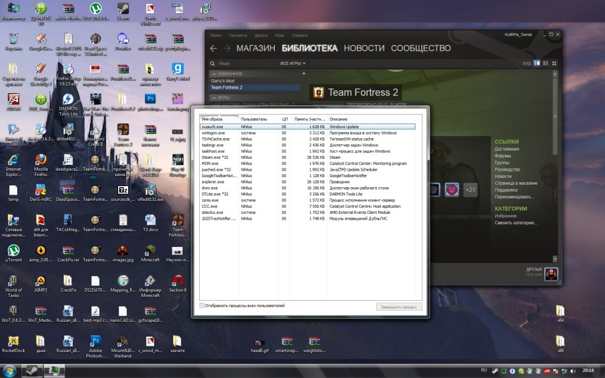
Task: Click the Steam page scrollbar down arrow
Action: tap(555, 259)
